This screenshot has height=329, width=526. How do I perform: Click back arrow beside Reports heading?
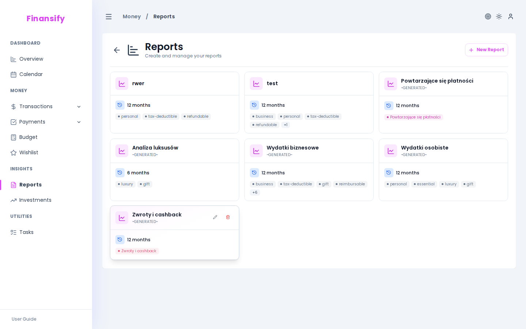(x=117, y=50)
